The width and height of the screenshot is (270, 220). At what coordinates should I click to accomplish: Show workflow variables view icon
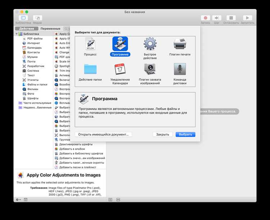(x=118, y=200)
